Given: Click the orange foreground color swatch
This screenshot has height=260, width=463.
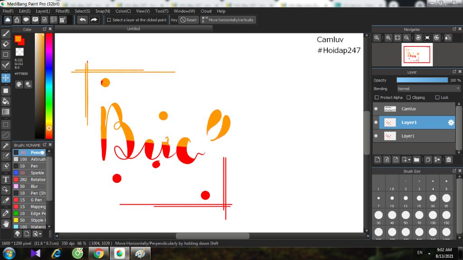Looking at the screenshot, I should coord(18,39).
